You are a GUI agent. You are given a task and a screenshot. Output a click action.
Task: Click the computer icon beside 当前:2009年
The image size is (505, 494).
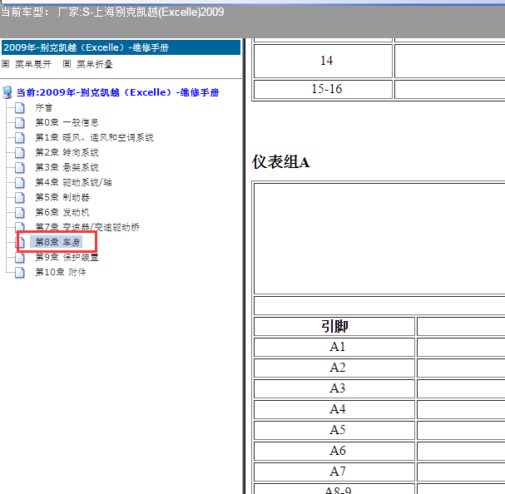[7, 92]
